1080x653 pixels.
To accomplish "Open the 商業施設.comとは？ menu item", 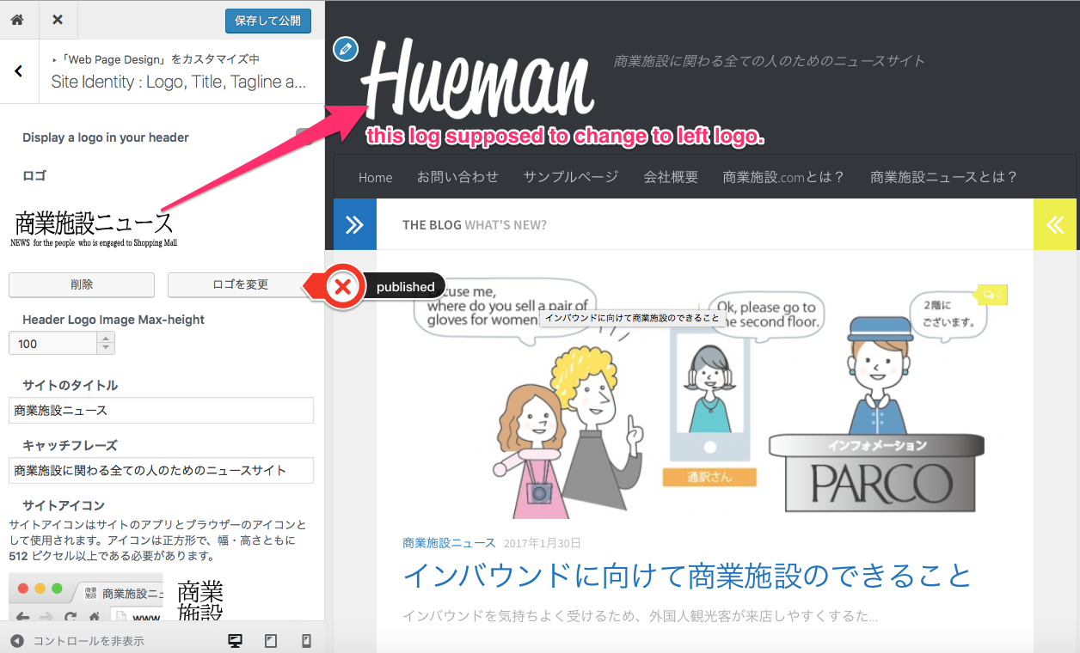I will pyautogui.click(x=784, y=177).
